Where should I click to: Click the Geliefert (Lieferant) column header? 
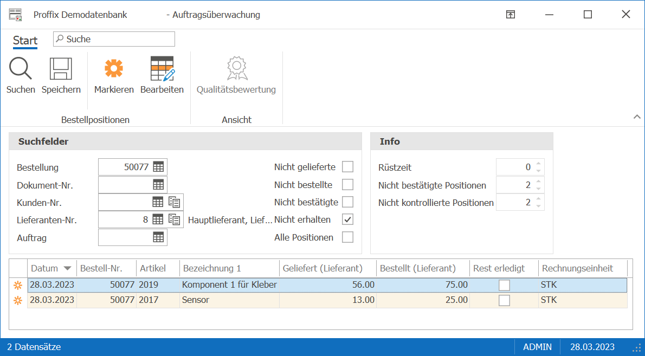point(328,268)
